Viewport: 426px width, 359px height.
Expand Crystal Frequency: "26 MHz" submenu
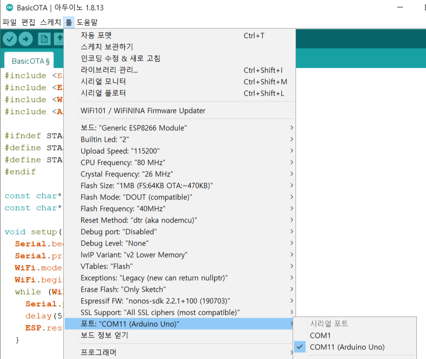(x=179, y=174)
